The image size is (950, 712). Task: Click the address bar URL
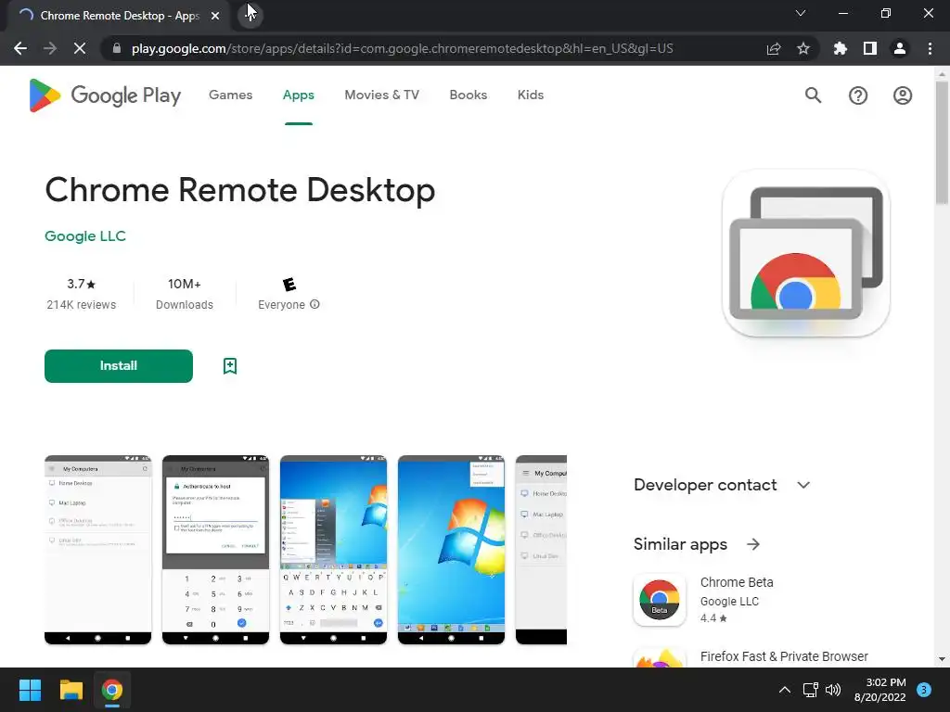(x=402, y=48)
